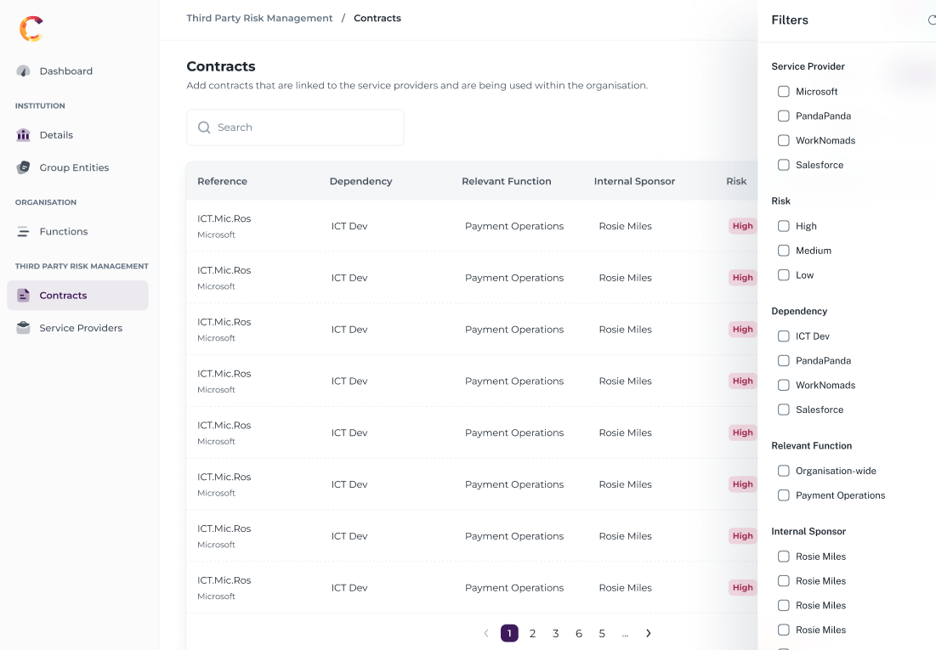This screenshot has width=936, height=650.
Task: Click the Group Entities icon
Action: 24,168
